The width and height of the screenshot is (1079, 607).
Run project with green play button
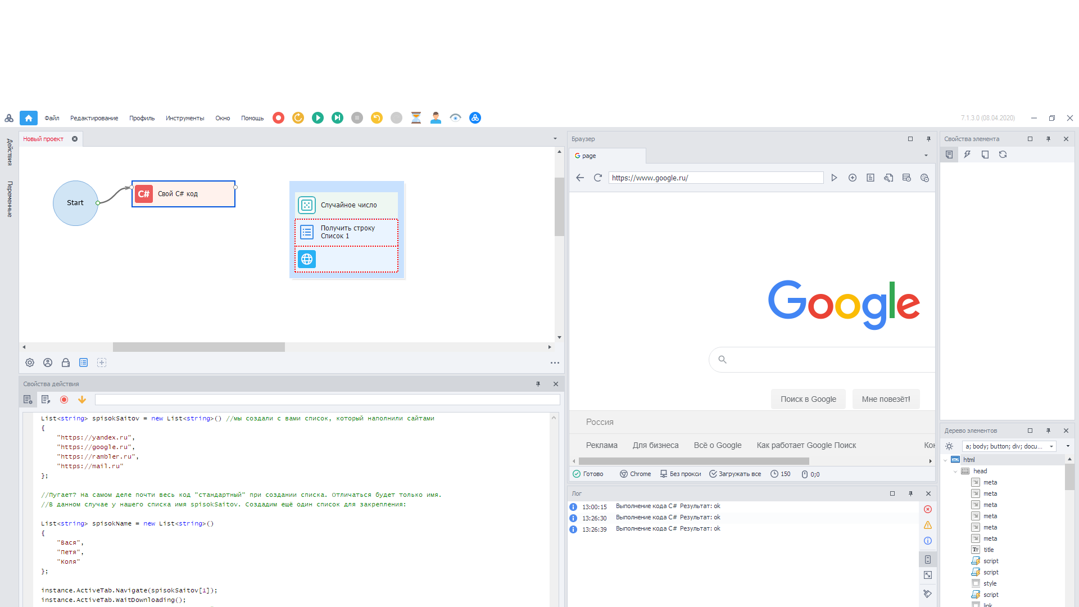[318, 118]
